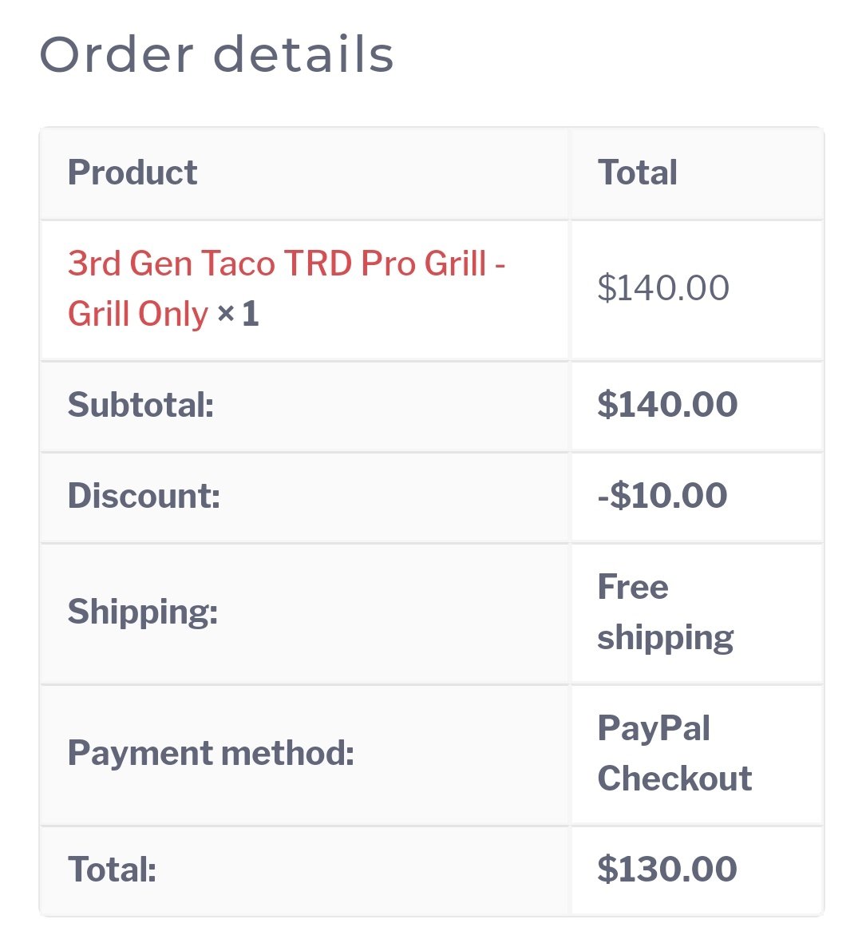This screenshot has height=943, width=862.
Task: Click the Payment method: label
Action: [x=211, y=753]
